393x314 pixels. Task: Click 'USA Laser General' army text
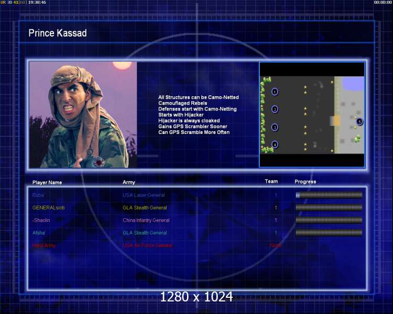[x=144, y=195]
